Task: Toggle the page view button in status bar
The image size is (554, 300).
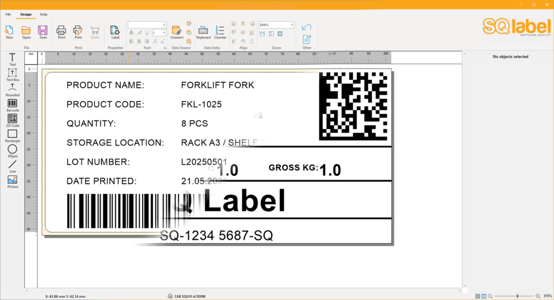Action: [484, 296]
